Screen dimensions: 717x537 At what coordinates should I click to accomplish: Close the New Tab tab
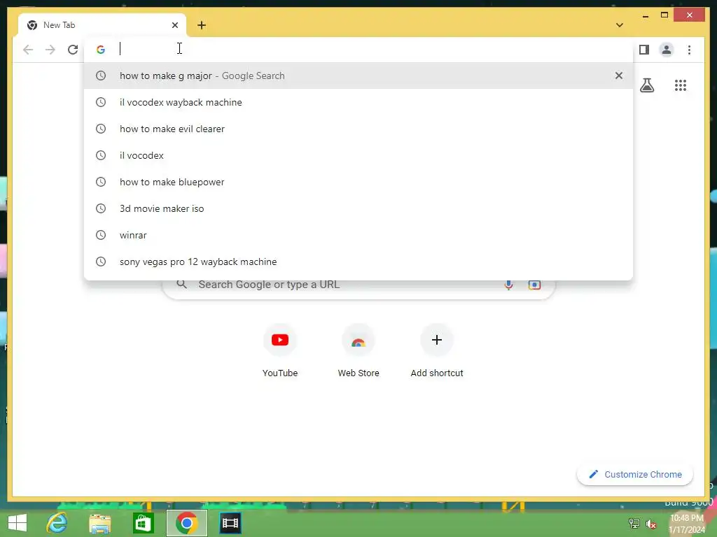[174, 25]
